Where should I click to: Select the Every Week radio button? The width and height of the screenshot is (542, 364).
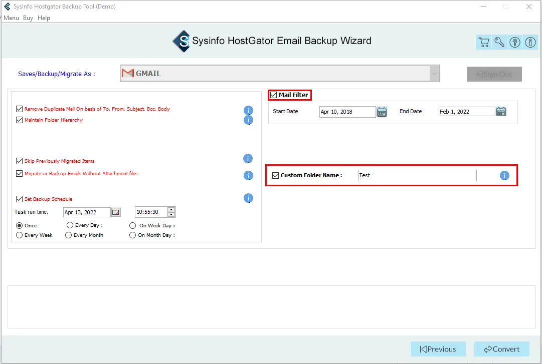[20, 235]
